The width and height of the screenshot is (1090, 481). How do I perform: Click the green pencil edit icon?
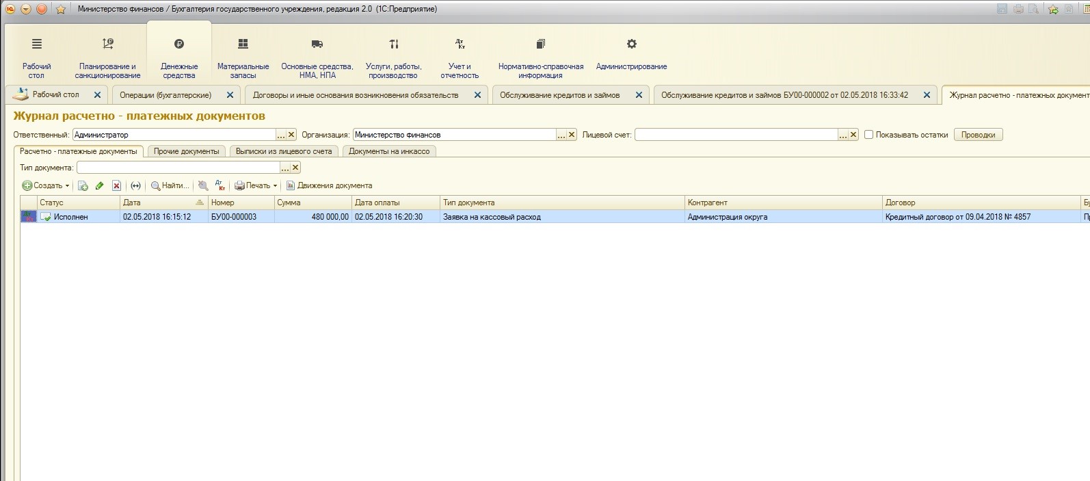pyautogui.click(x=100, y=185)
